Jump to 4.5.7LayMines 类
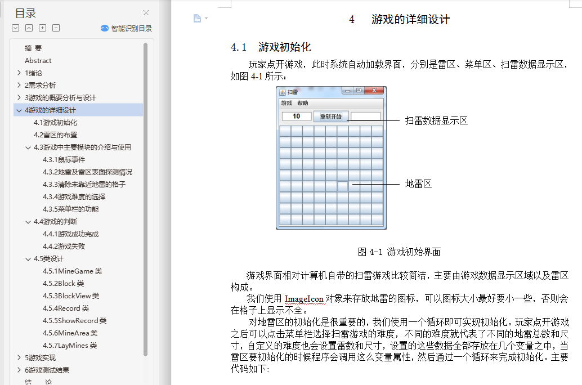 [70, 345]
